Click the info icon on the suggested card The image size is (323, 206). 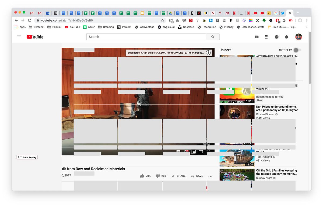click(x=208, y=53)
